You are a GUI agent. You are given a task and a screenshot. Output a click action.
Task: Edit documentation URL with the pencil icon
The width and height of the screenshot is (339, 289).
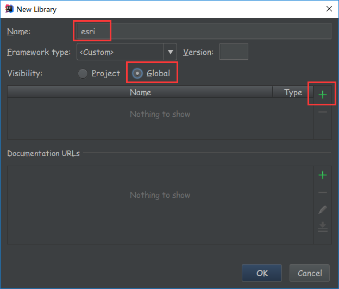(x=322, y=210)
